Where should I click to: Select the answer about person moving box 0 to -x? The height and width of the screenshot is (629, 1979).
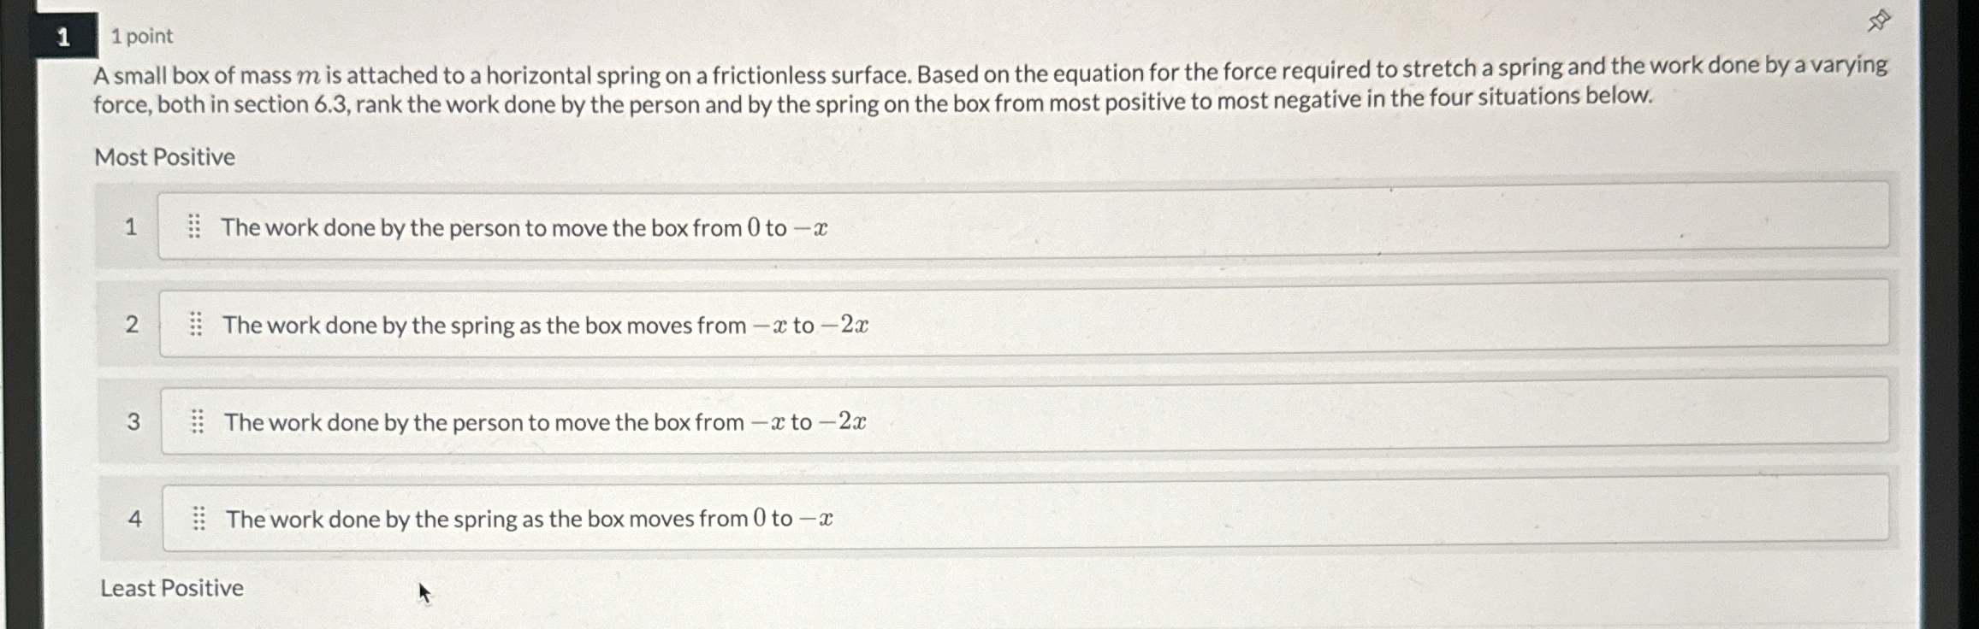pyautogui.click(x=524, y=226)
